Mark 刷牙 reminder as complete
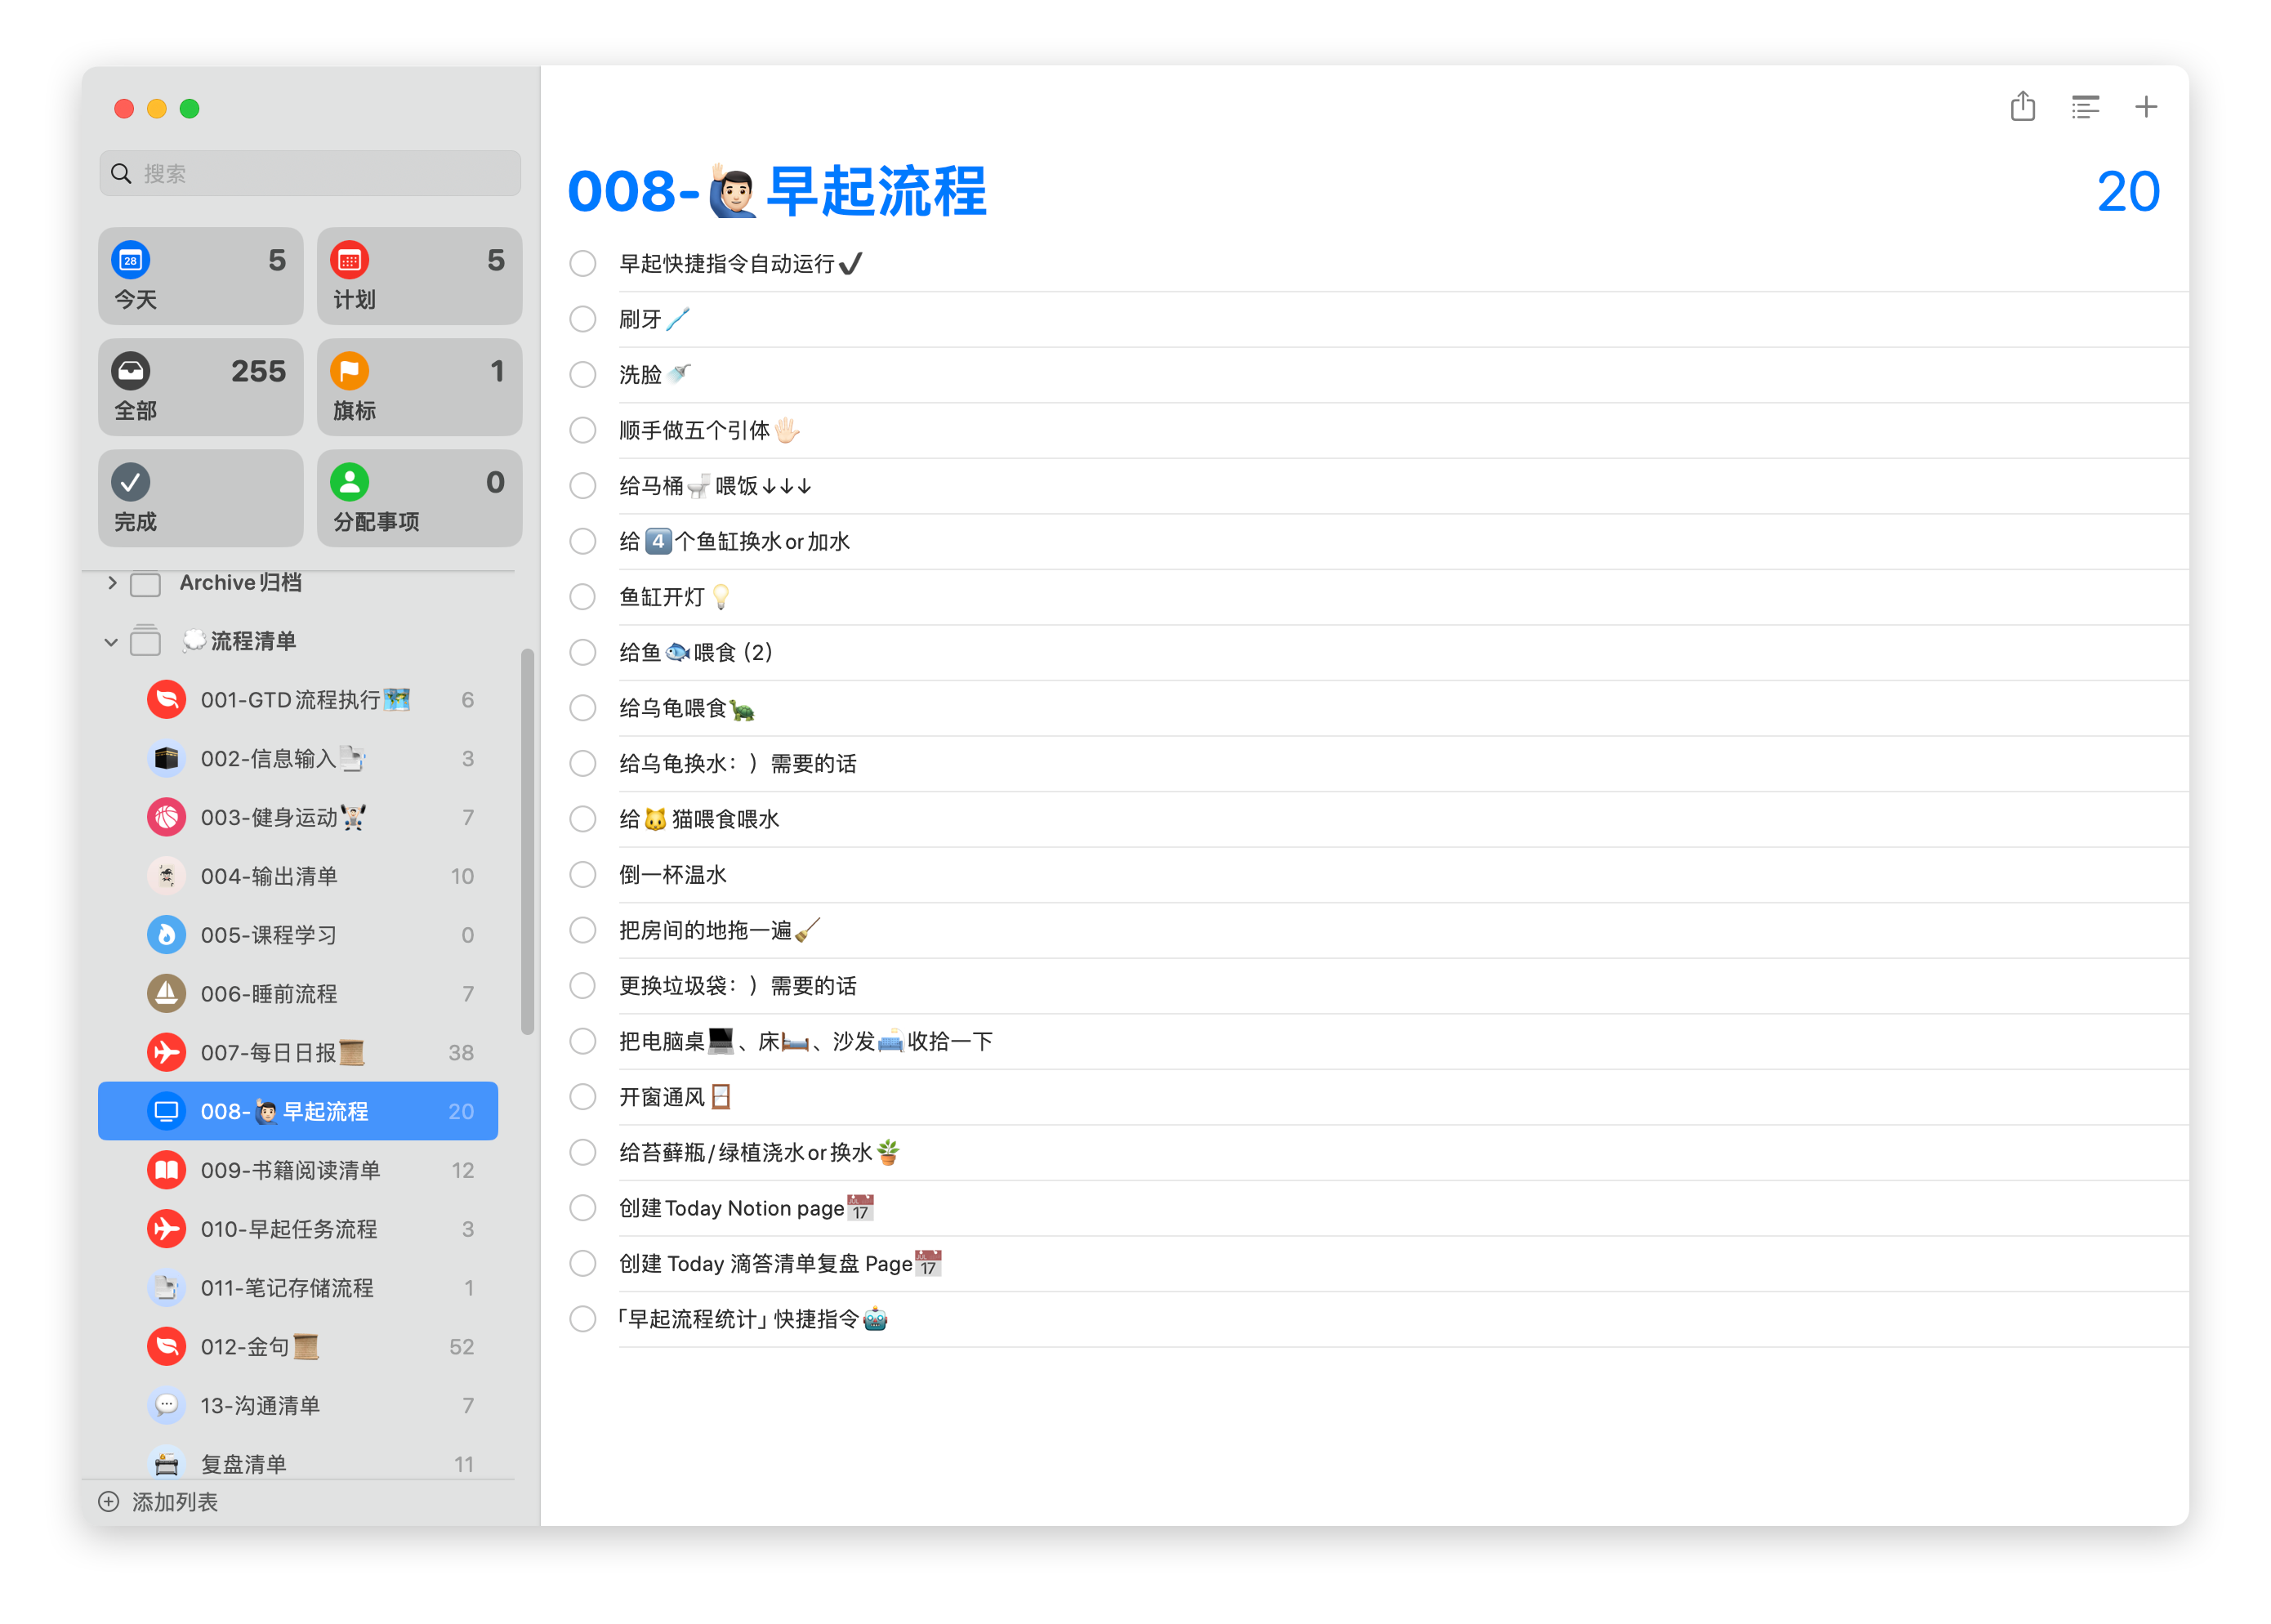Viewport: 2271px width, 1624px height. (x=583, y=319)
